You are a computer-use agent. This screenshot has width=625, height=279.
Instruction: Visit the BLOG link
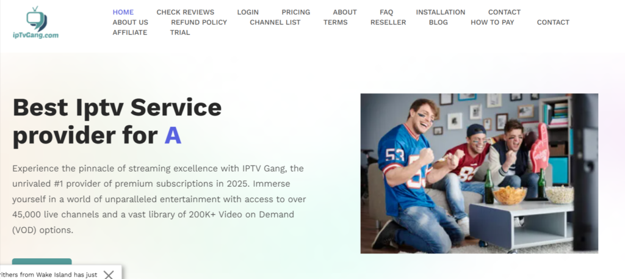[438, 23]
